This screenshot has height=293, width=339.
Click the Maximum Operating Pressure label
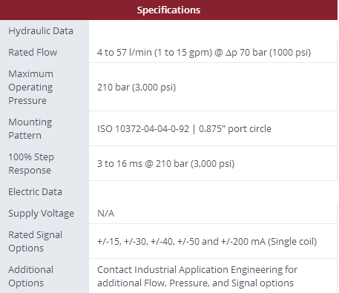(30, 87)
